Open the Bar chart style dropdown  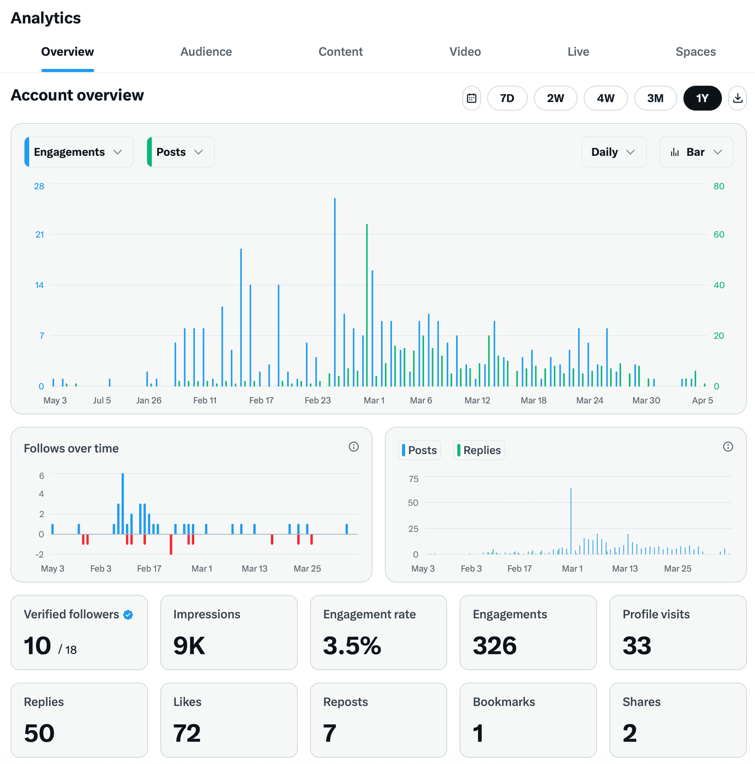(x=696, y=152)
